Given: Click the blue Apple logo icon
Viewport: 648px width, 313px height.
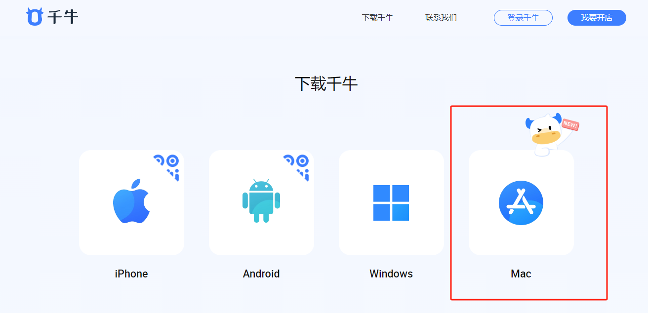Looking at the screenshot, I should (131, 201).
